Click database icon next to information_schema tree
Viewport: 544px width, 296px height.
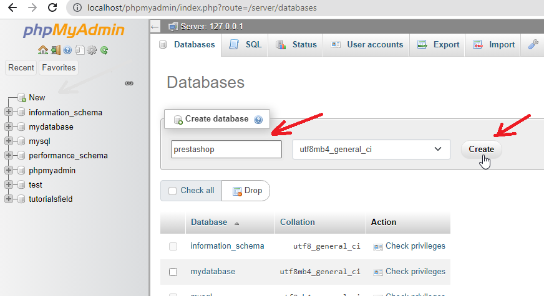pyautogui.click(x=21, y=112)
